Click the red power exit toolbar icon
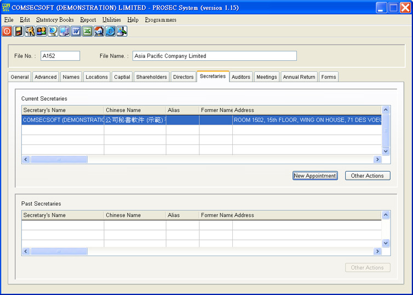 pos(7,32)
